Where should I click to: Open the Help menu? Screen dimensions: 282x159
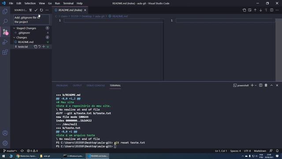tap(79, 3)
